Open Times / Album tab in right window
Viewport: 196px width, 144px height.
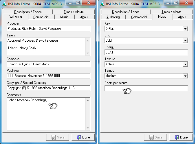[171, 12]
